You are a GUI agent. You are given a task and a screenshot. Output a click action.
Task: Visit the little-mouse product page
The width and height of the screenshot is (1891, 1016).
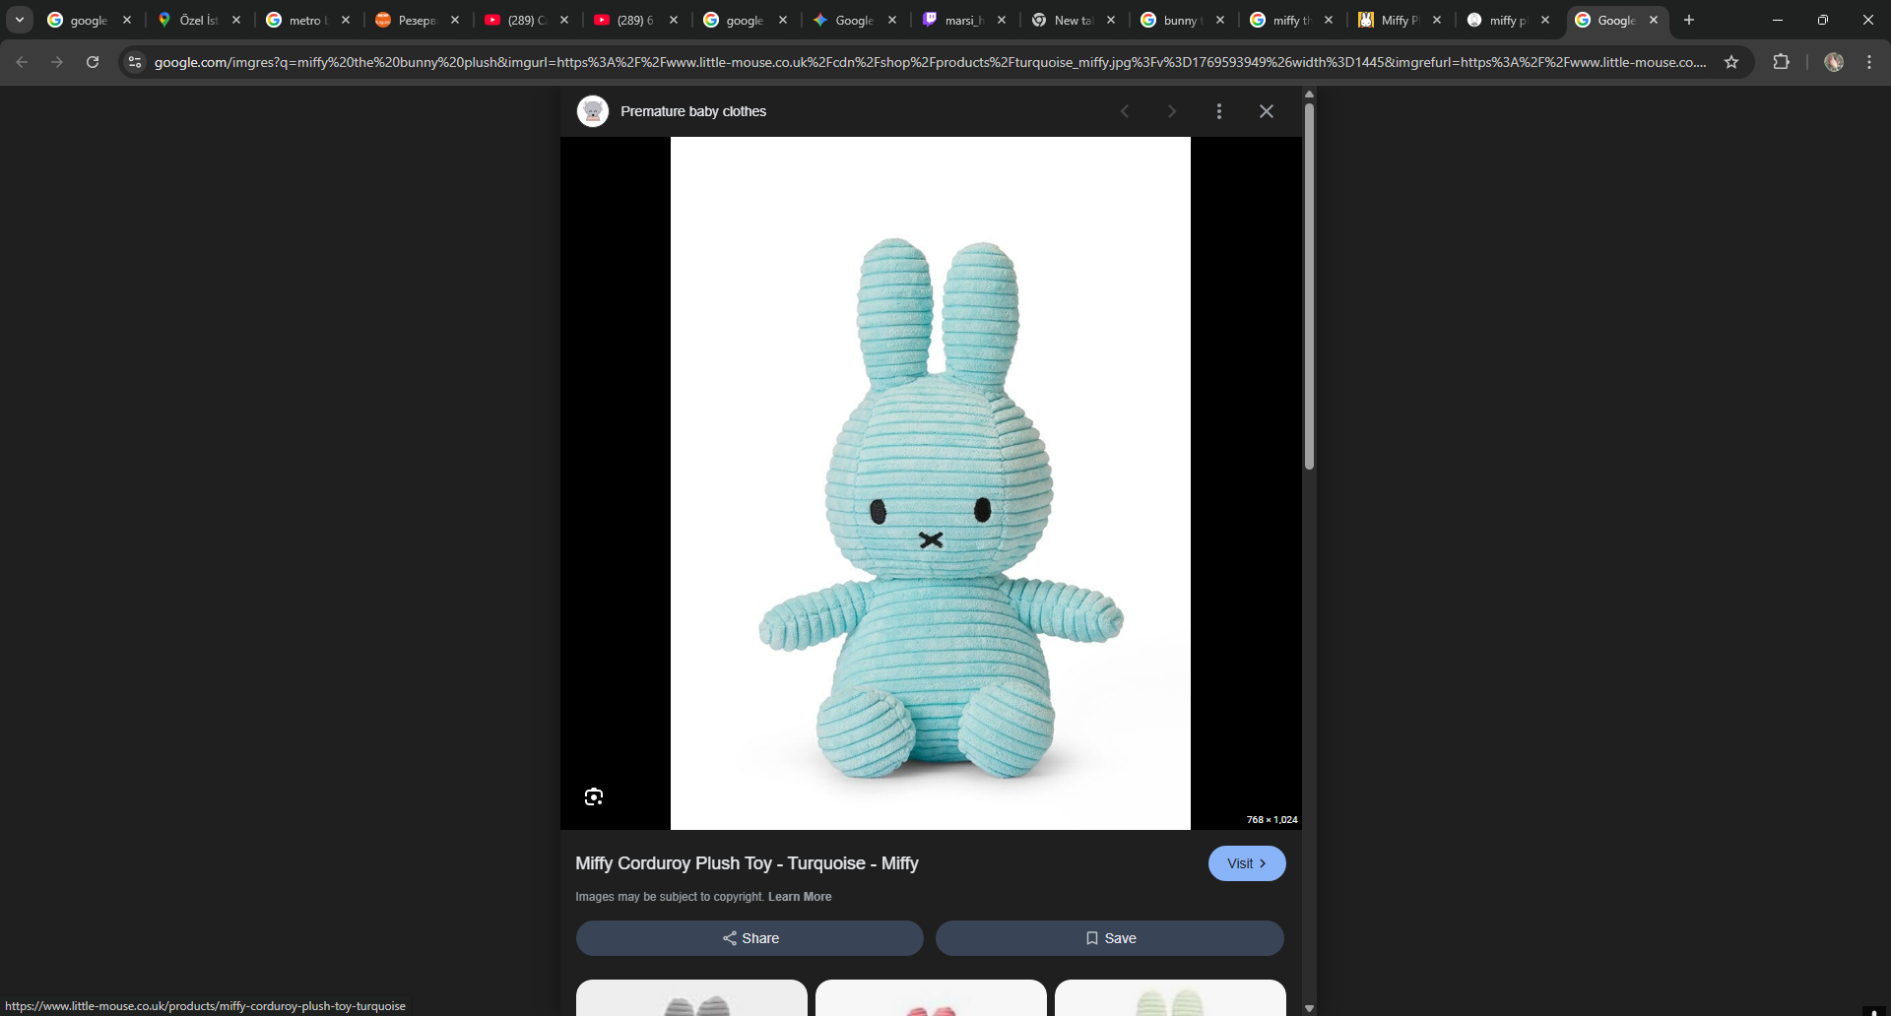1247,863
